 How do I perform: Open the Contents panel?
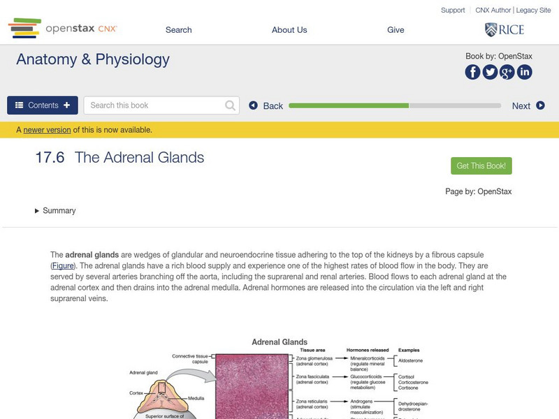[x=43, y=105]
